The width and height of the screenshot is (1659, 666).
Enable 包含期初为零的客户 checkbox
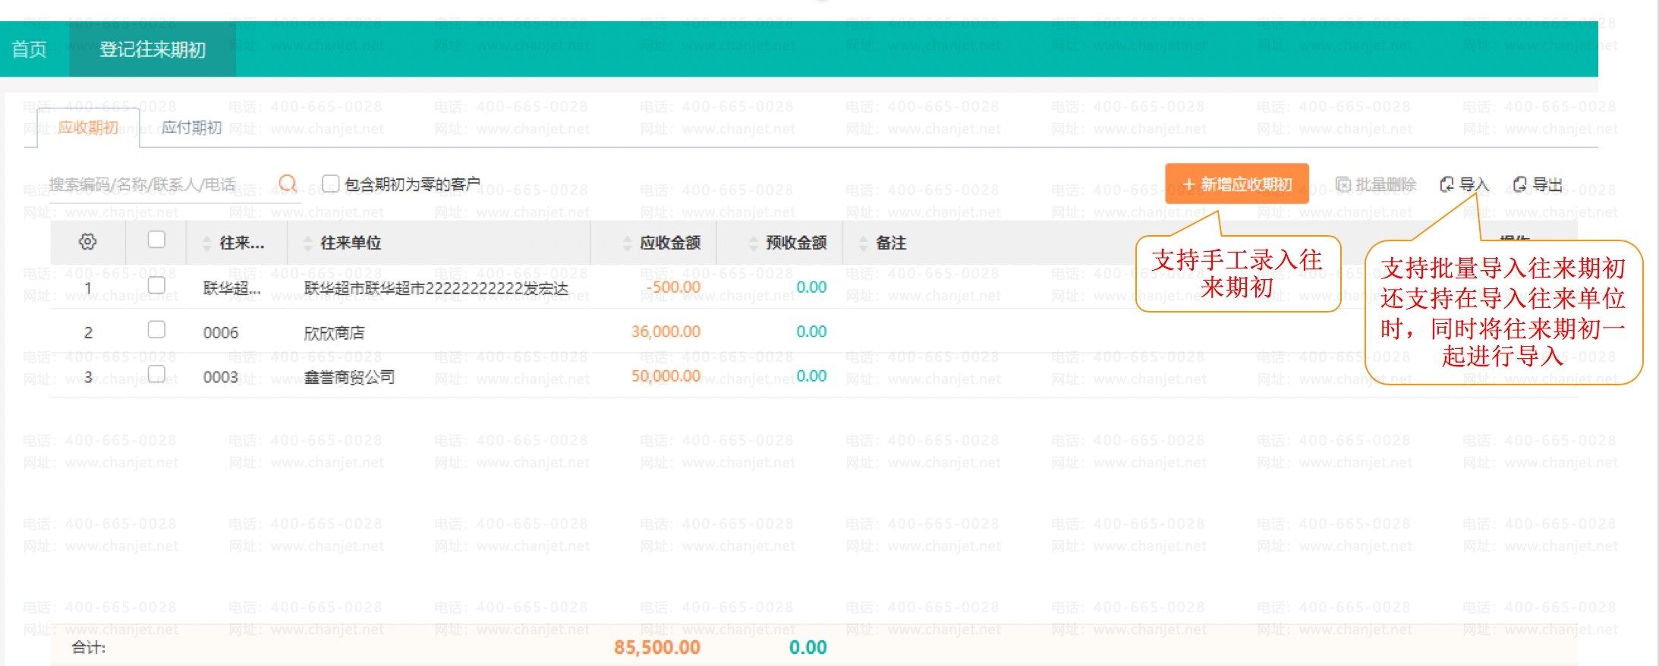tap(330, 184)
